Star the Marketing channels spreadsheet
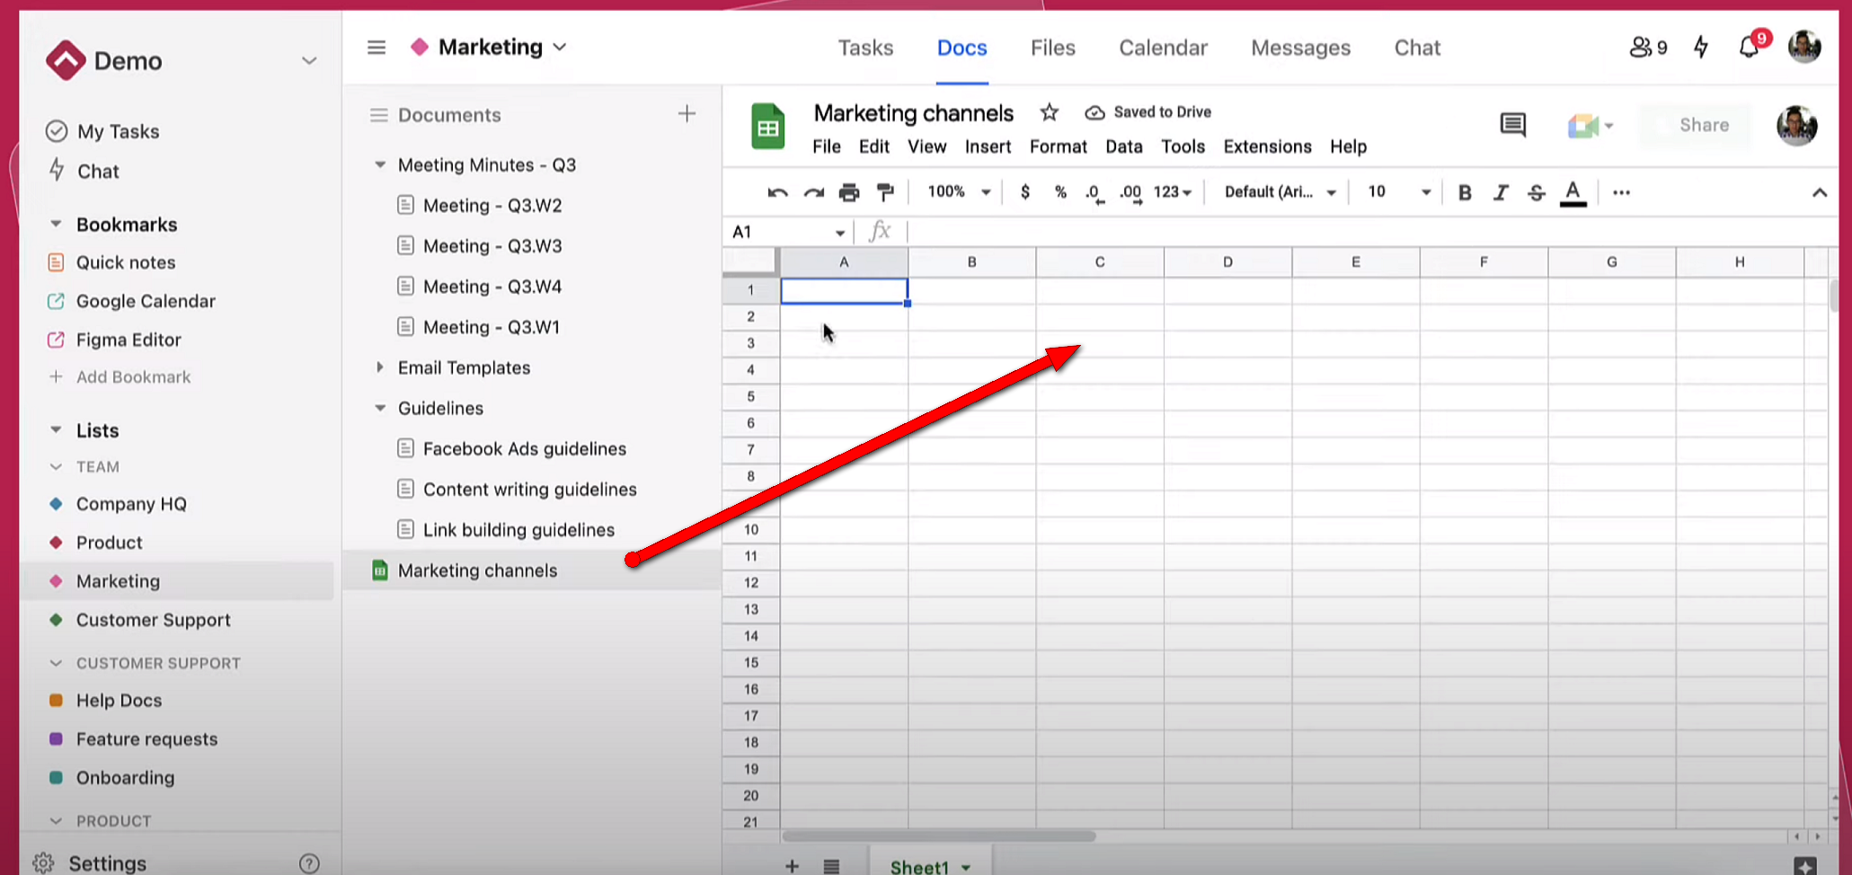Screen dimensions: 1852x875 [x=1049, y=112]
